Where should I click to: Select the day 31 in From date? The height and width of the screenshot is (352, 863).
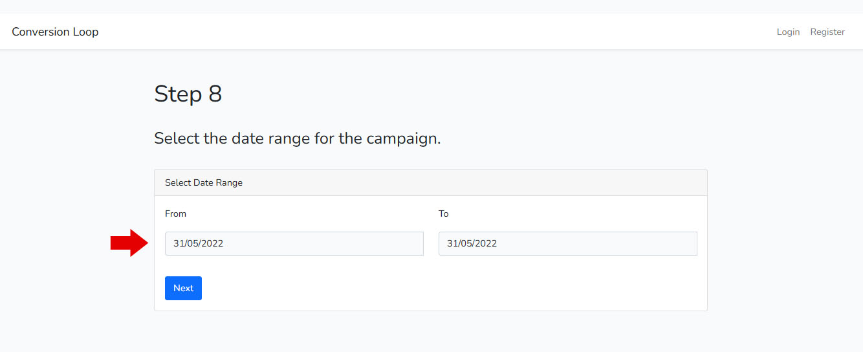click(179, 244)
